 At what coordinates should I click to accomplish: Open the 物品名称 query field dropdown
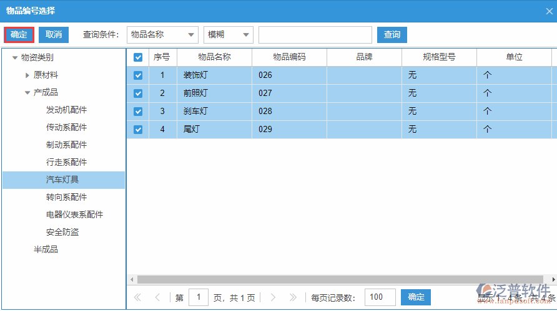click(162, 35)
